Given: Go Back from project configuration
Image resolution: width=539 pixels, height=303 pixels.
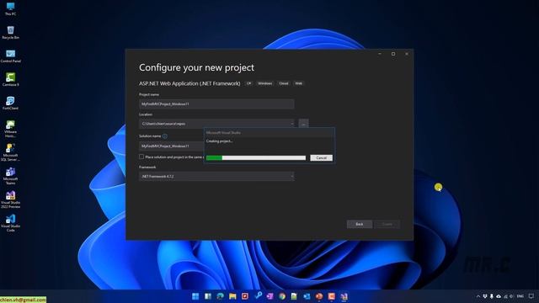Looking at the screenshot, I should (x=360, y=224).
